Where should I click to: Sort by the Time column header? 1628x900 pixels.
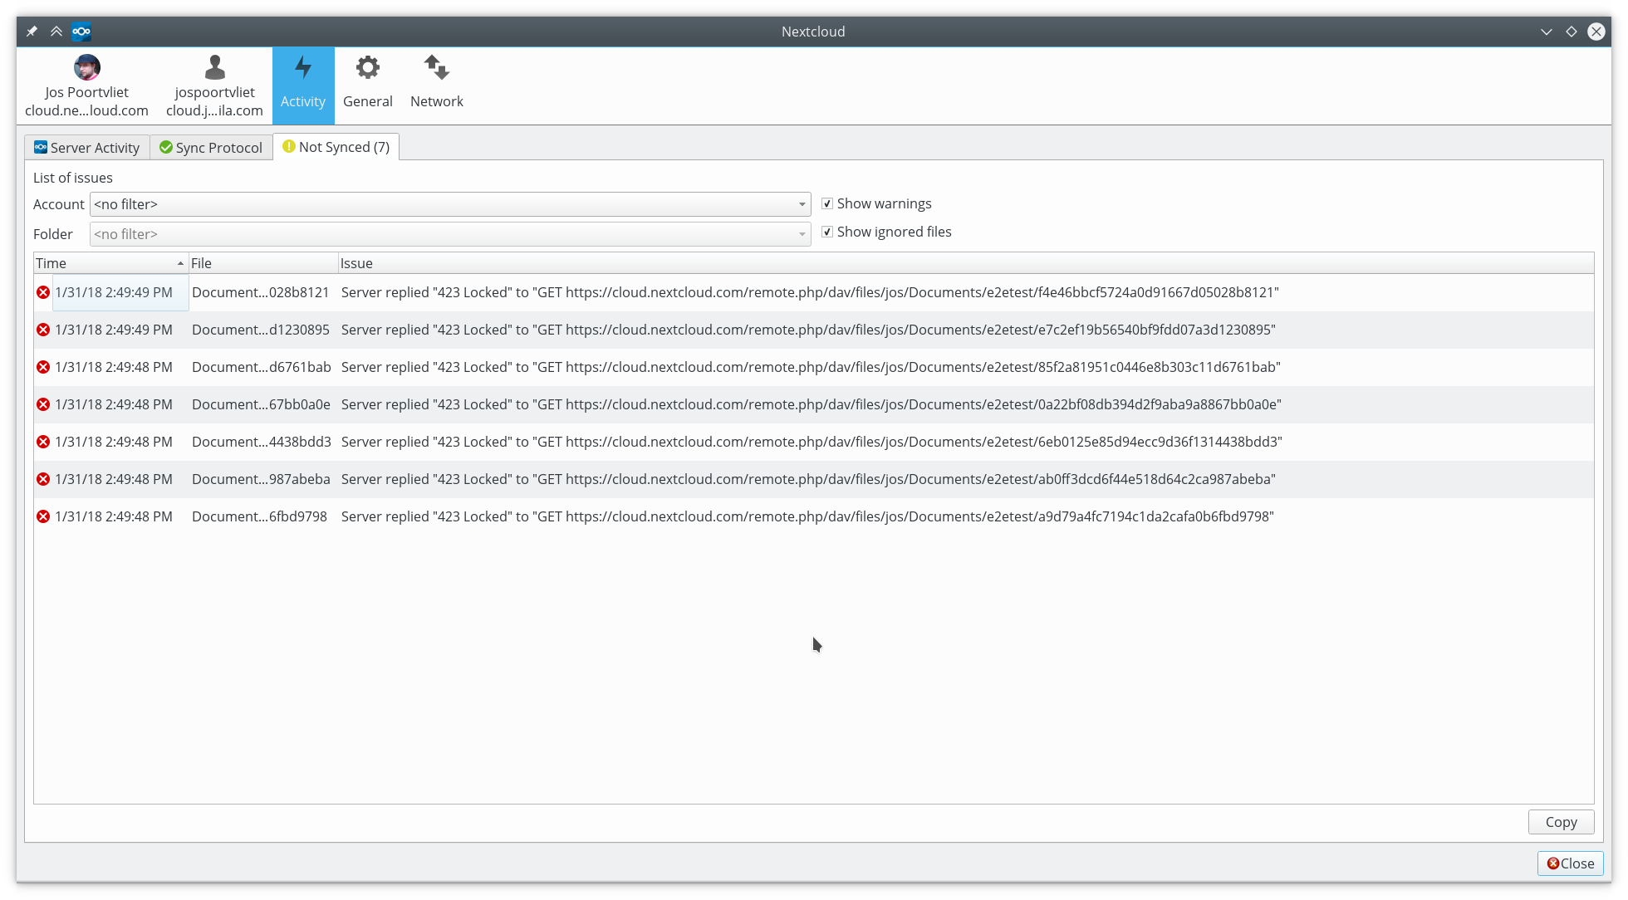click(111, 263)
